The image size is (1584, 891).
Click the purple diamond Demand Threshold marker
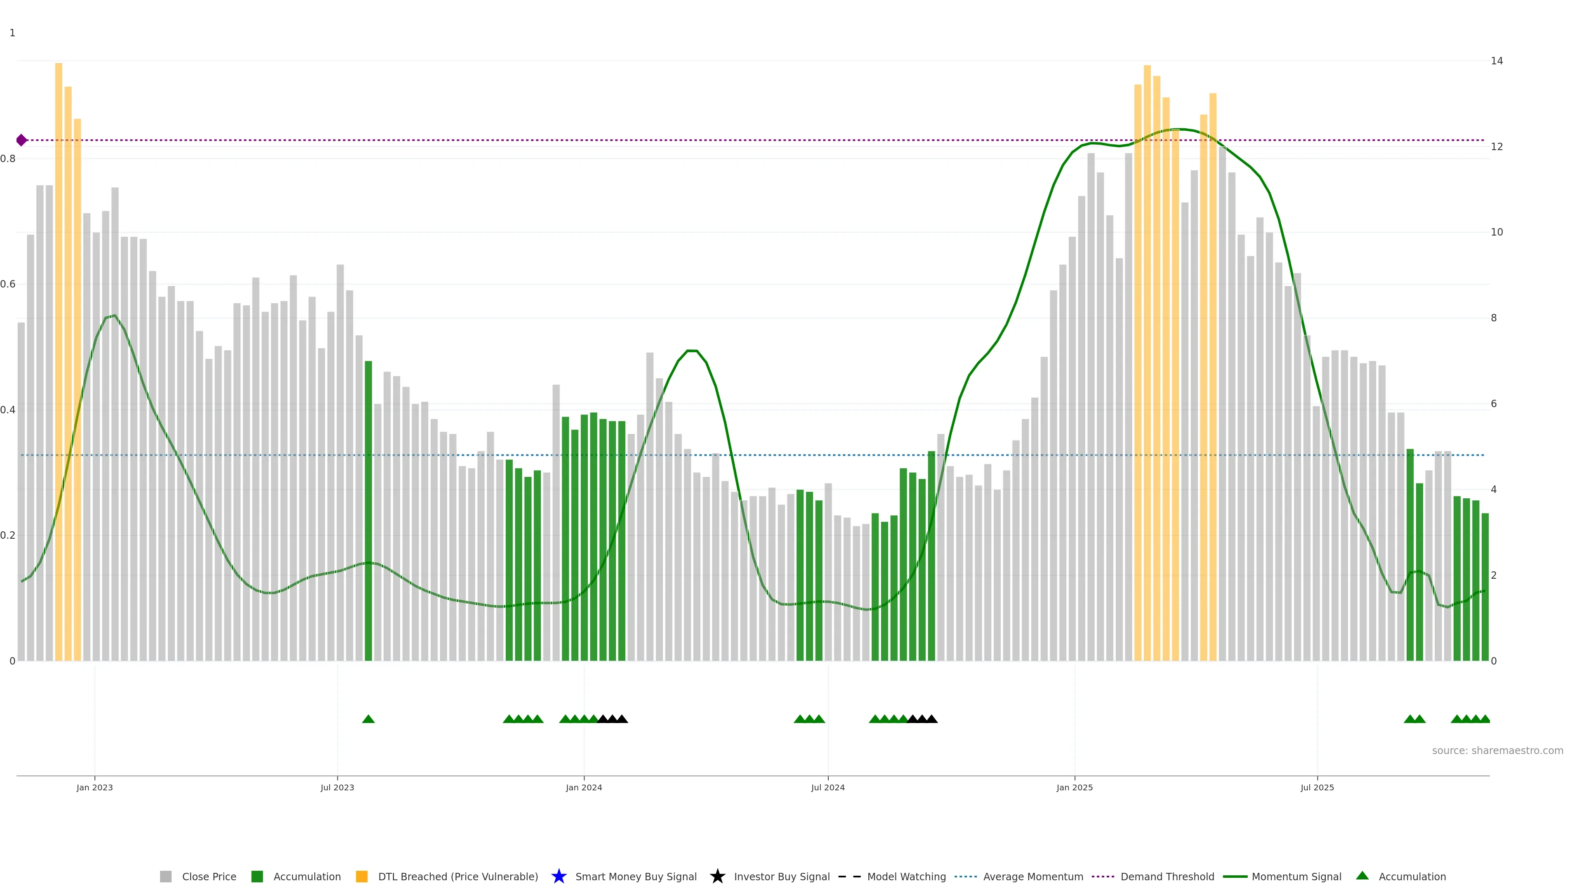pyautogui.click(x=21, y=140)
